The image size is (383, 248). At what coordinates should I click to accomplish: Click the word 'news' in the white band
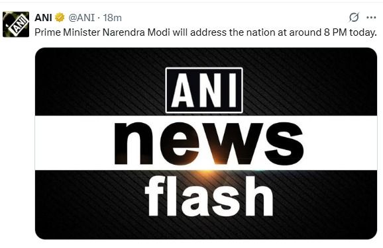click(209, 144)
